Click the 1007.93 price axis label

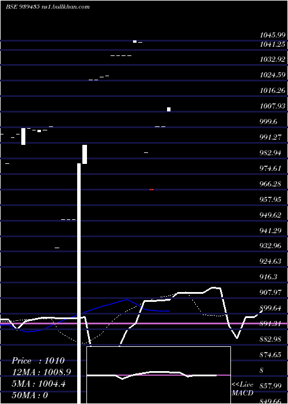pos(272,106)
